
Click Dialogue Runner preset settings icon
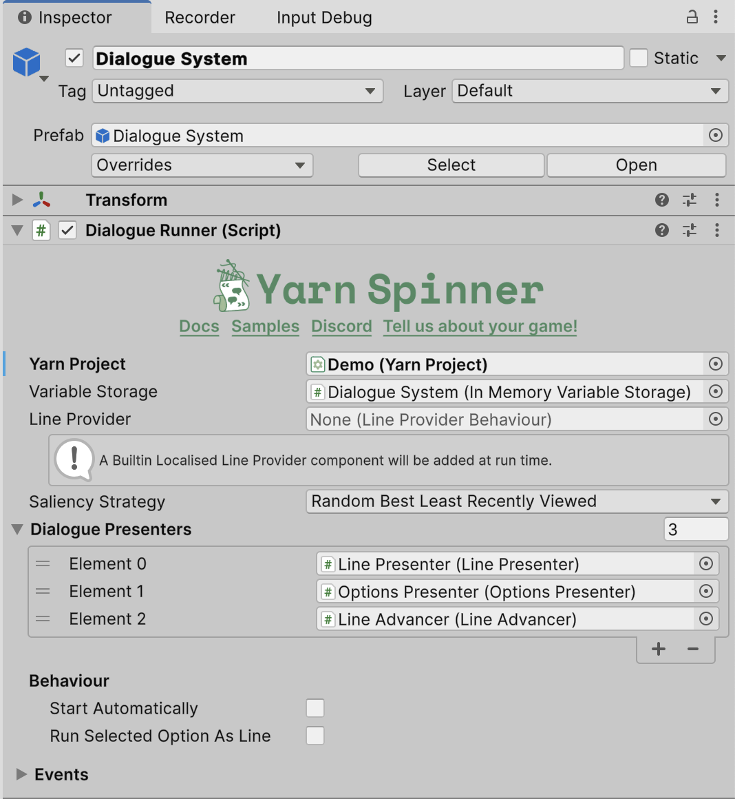689,230
